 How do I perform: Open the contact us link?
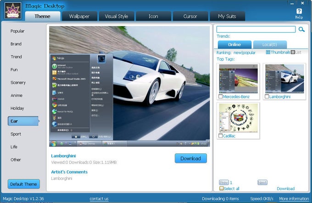[x=99, y=198]
